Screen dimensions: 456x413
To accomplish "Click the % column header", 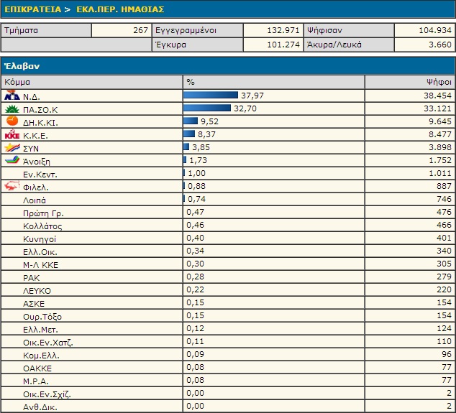I will (x=273, y=82).
